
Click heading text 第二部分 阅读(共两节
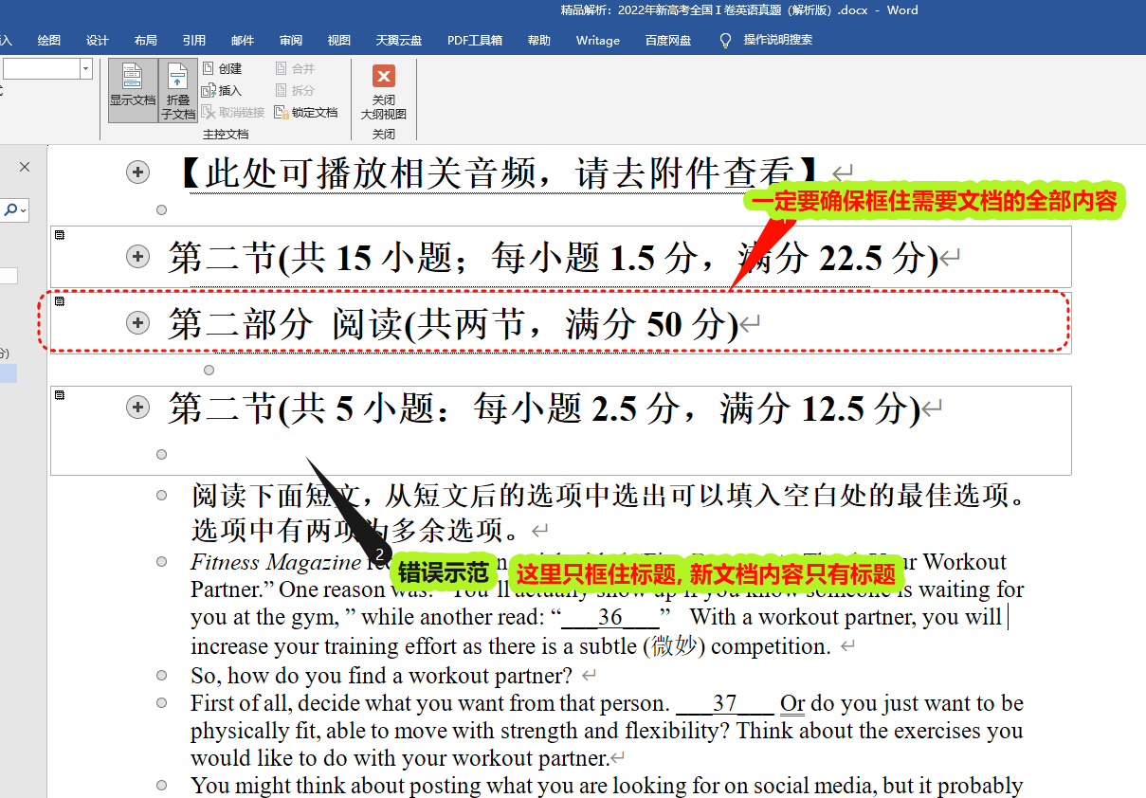pyautogui.click(x=453, y=325)
